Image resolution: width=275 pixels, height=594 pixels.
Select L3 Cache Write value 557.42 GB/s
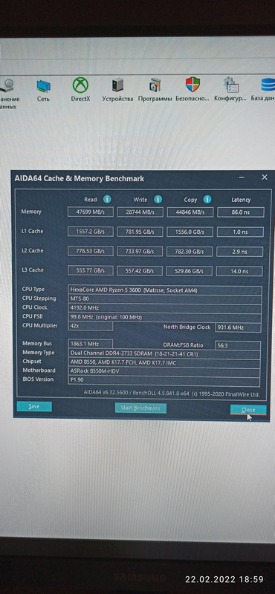140,271
